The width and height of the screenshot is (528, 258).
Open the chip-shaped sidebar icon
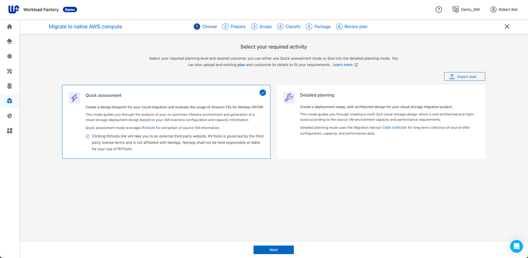click(x=10, y=56)
